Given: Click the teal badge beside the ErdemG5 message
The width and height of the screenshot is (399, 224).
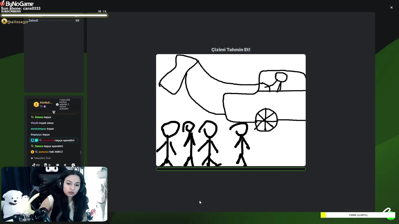Looking at the screenshot, I should coord(36,140).
